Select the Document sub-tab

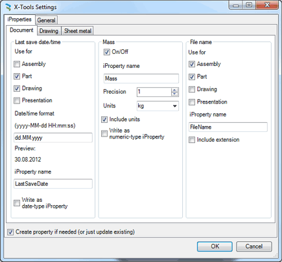point(21,30)
